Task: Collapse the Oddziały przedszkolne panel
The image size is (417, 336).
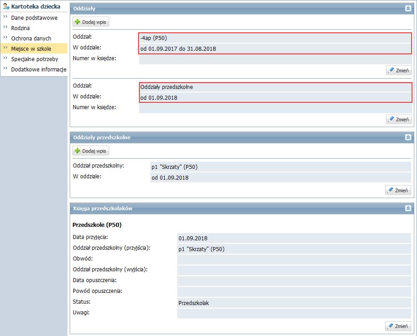Action: tap(408, 137)
